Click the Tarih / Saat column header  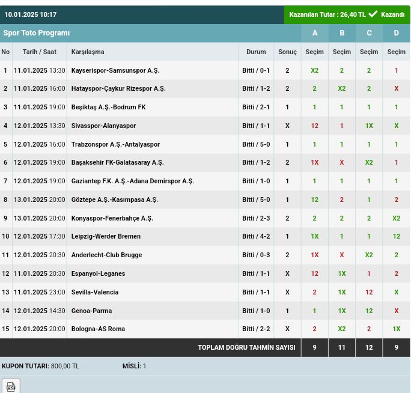tap(40, 52)
